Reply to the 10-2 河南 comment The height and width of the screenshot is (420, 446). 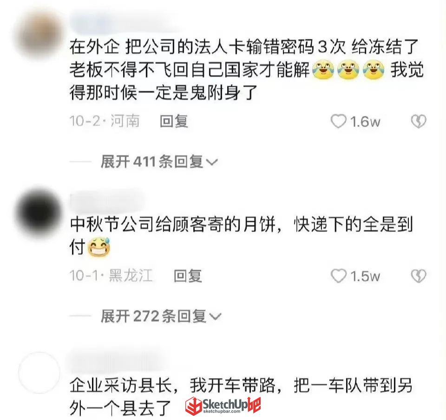point(174,121)
